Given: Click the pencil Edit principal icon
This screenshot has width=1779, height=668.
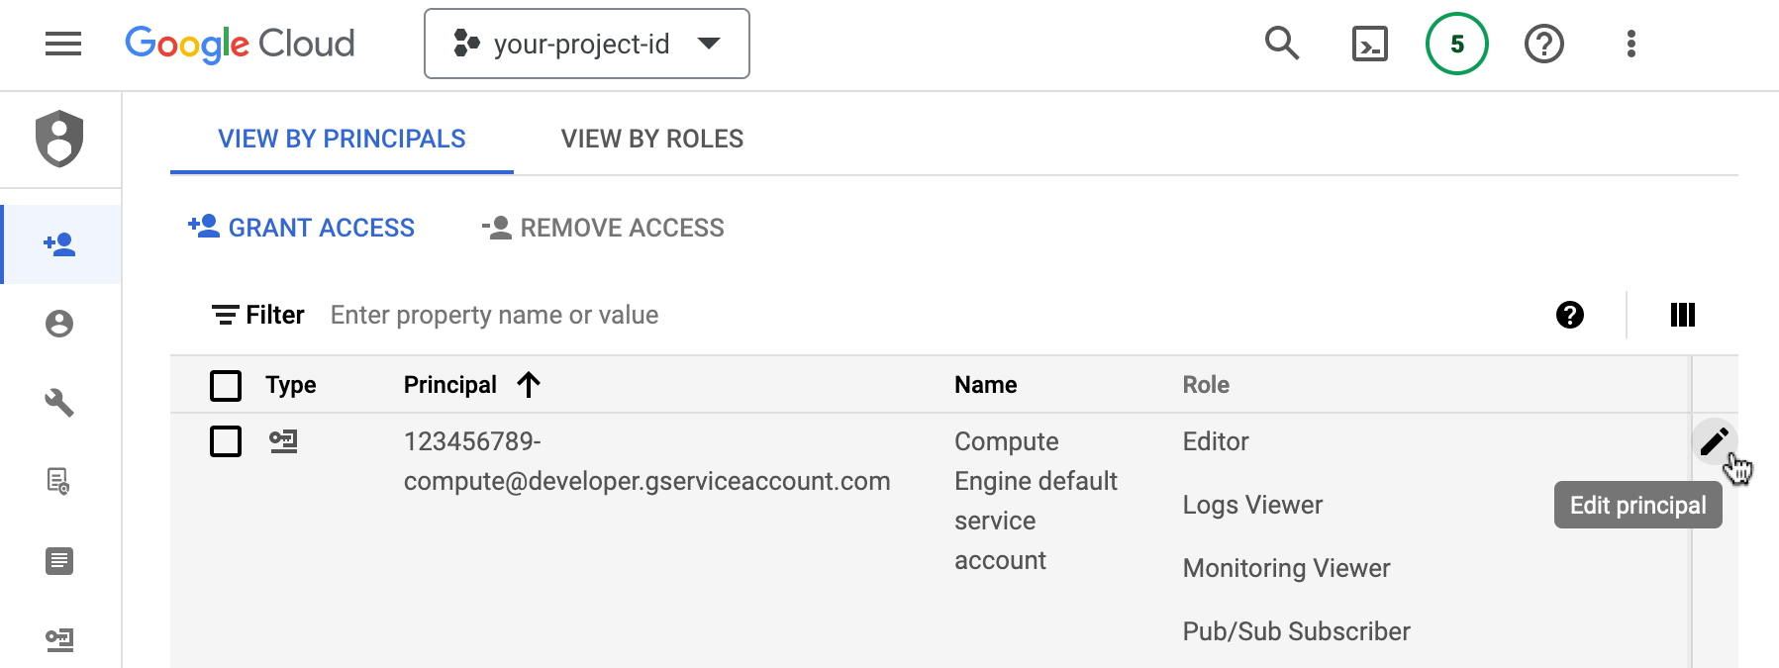Looking at the screenshot, I should pos(1714,441).
